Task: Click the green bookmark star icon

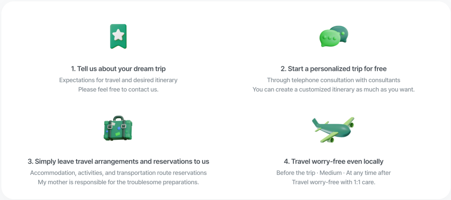Action: (118, 36)
